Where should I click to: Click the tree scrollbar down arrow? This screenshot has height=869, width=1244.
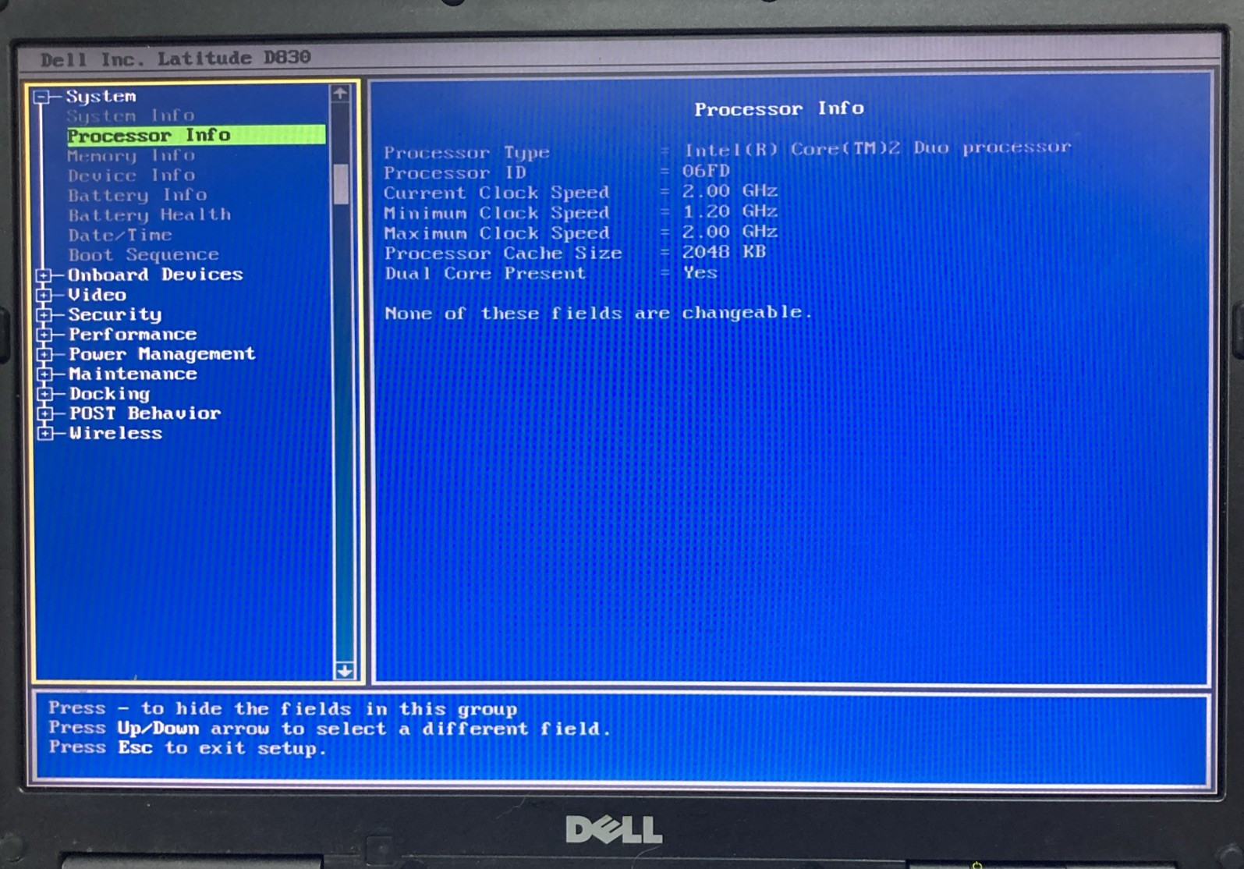click(344, 671)
